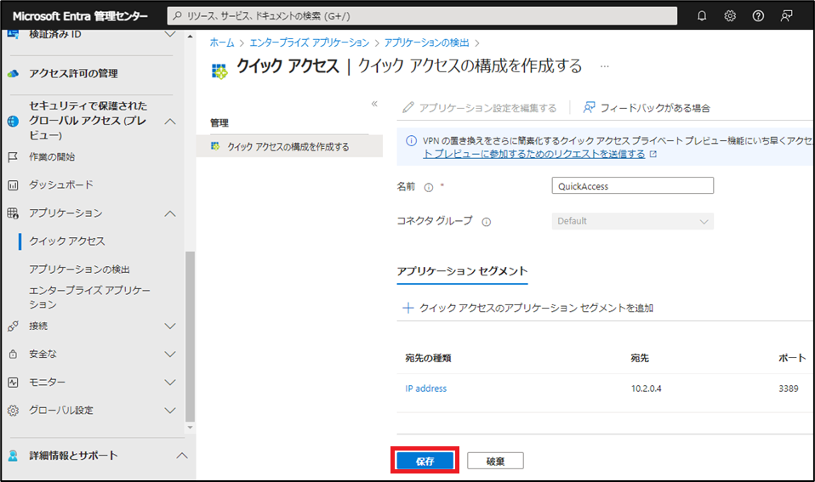Click the dashboard icon beside ダッシュボード
This screenshot has height=482, width=815.
coord(13,185)
